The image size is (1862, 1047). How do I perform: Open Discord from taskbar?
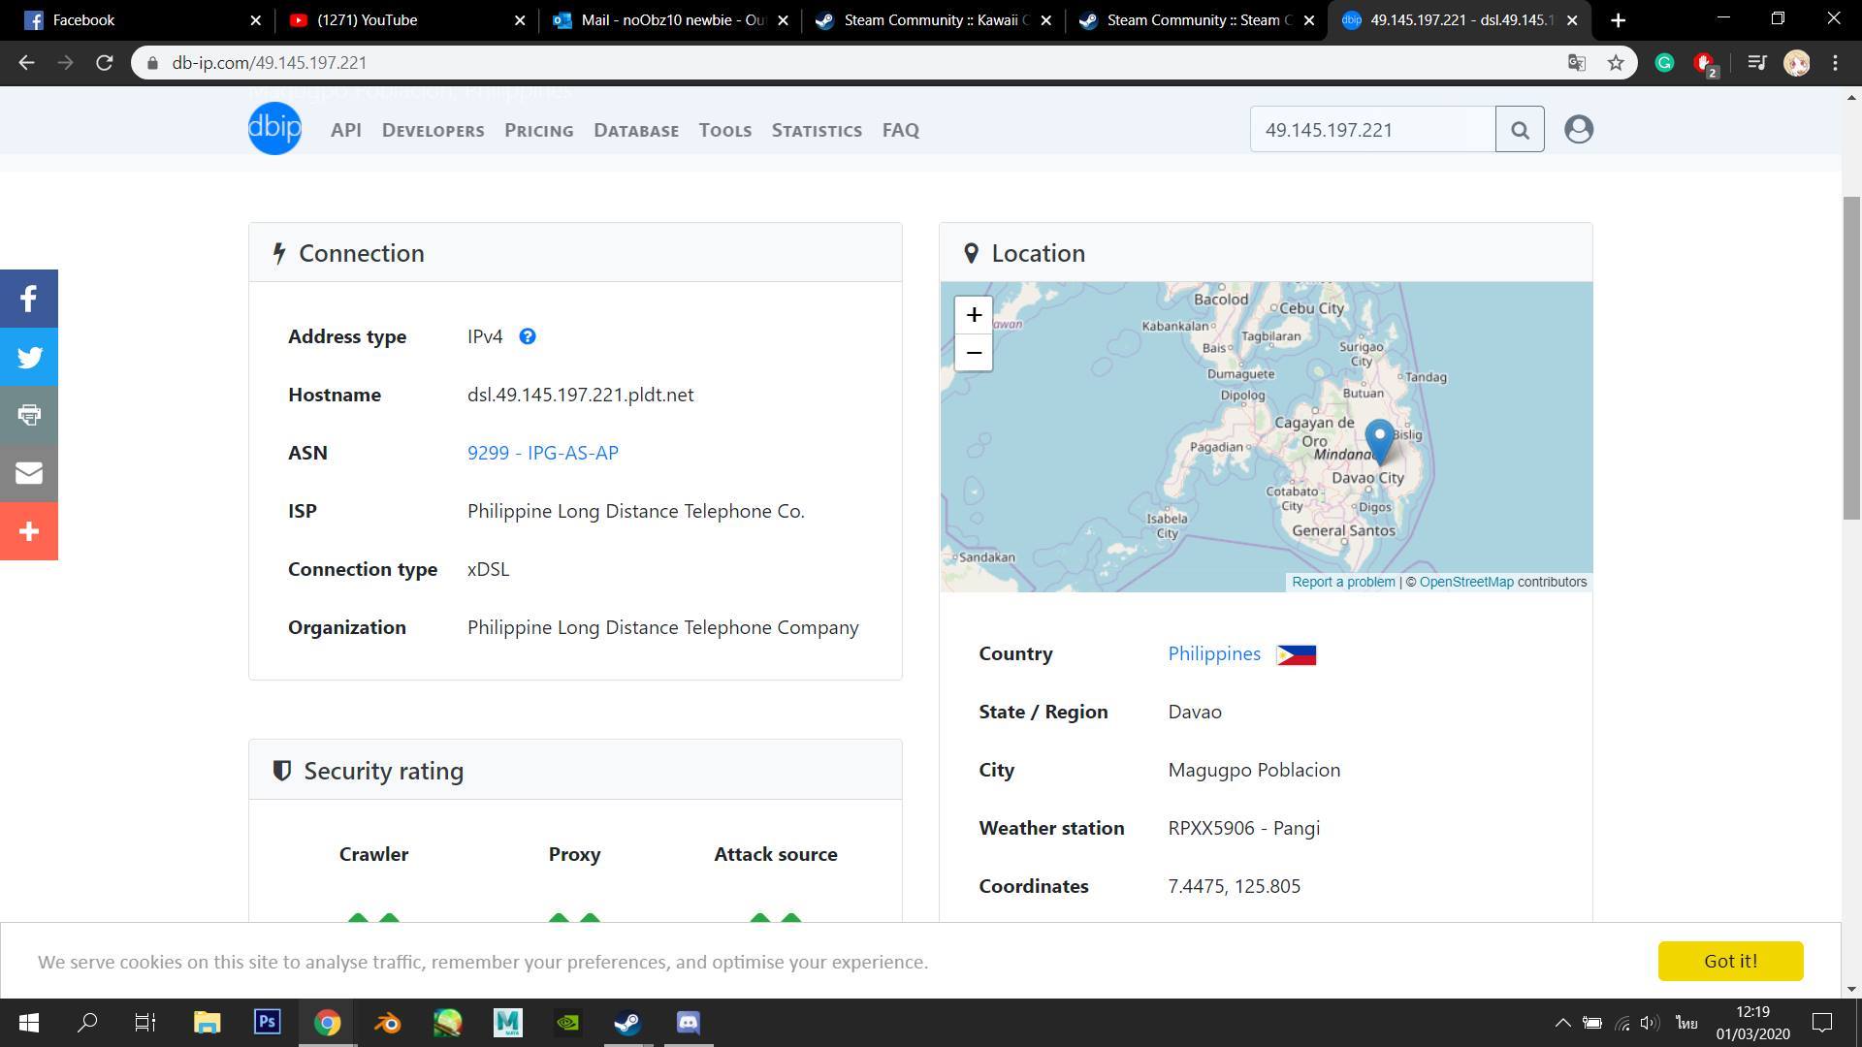click(688, 1022)
